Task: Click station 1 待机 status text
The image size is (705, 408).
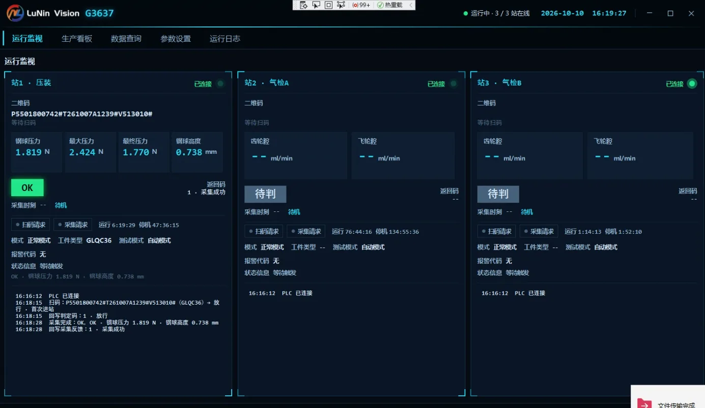Action: click(x=61, y=205)
